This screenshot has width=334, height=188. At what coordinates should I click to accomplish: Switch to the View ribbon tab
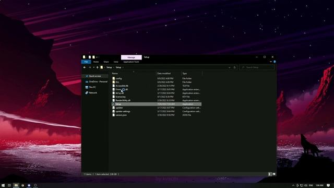pos(116,62)
